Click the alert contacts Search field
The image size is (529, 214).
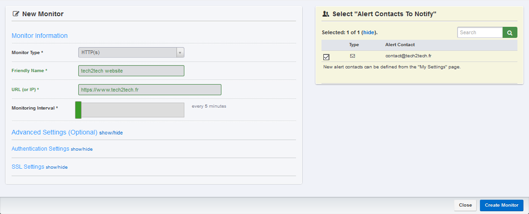tap(480, 33)
